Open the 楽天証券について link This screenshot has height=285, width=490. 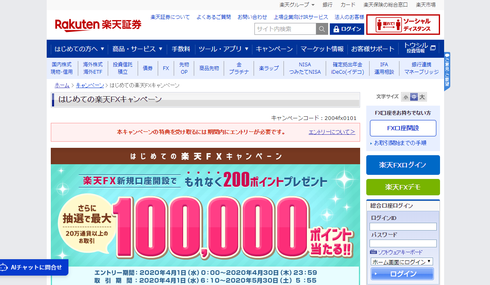pos(170,17)
